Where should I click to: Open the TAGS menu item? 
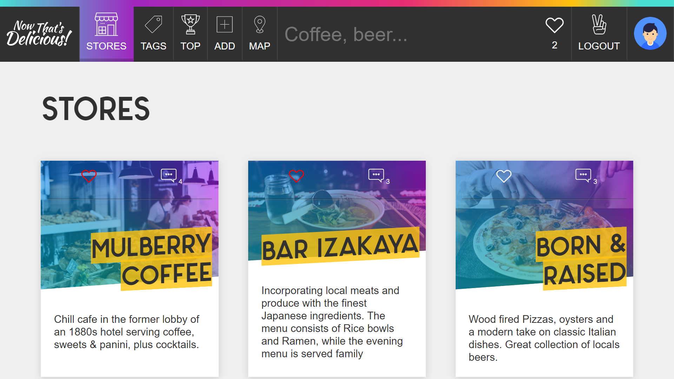[x=153, y=46]
